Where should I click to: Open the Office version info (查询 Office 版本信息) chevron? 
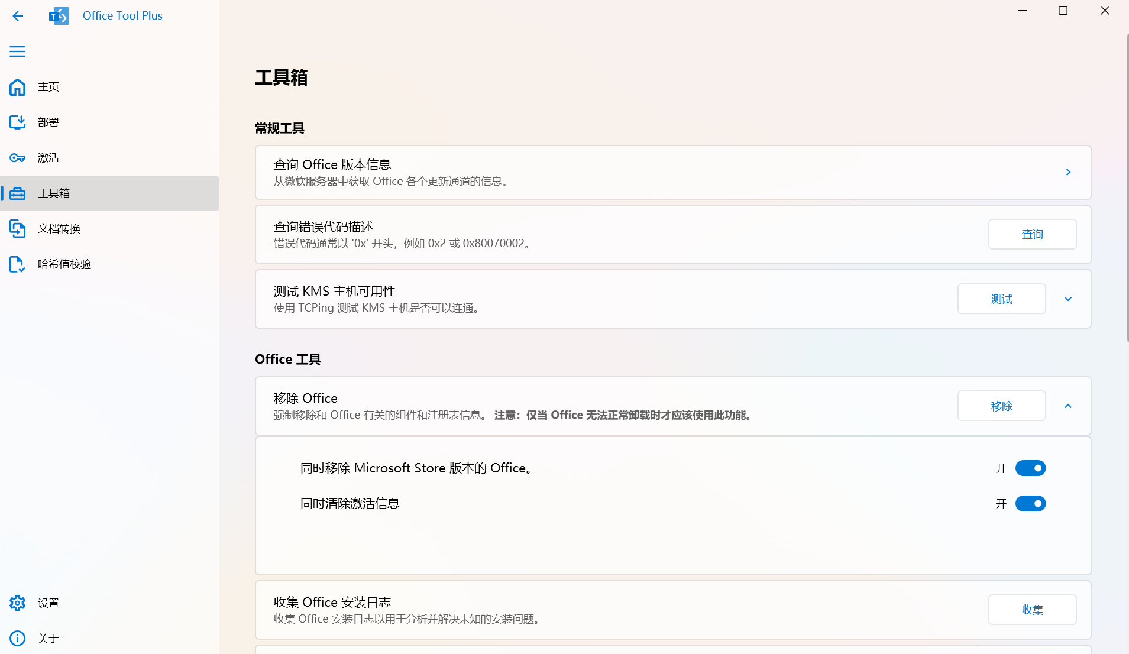point(1068,172)
